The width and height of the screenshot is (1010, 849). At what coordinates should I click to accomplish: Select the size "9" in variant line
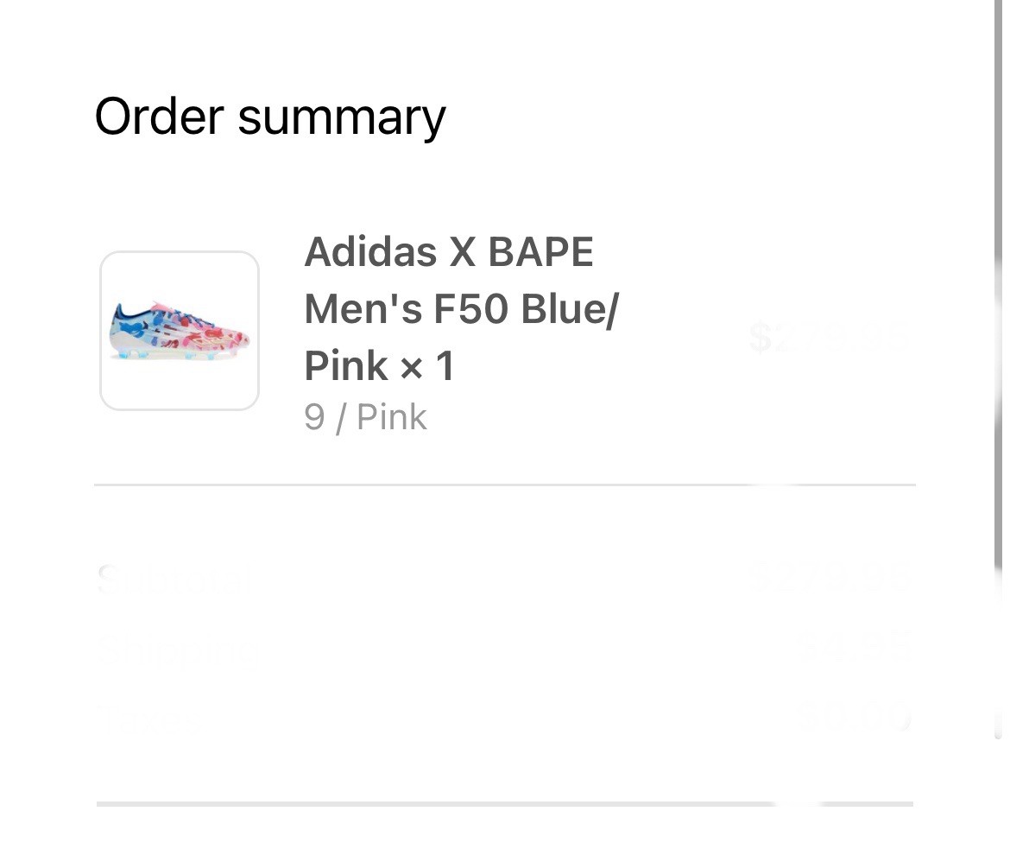coord(314,418)
